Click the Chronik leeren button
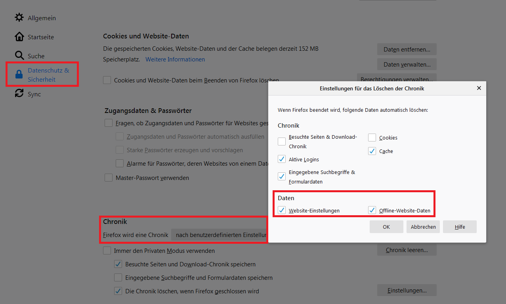Screen dimensions: 506x304 click(407, 250)
